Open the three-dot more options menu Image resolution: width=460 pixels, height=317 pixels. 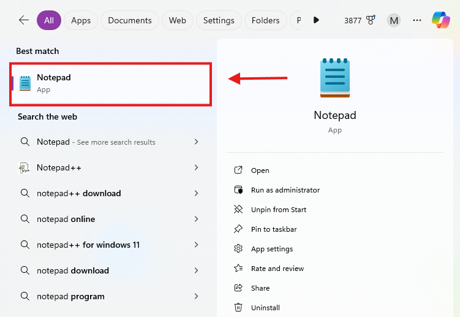coord(417,20)
